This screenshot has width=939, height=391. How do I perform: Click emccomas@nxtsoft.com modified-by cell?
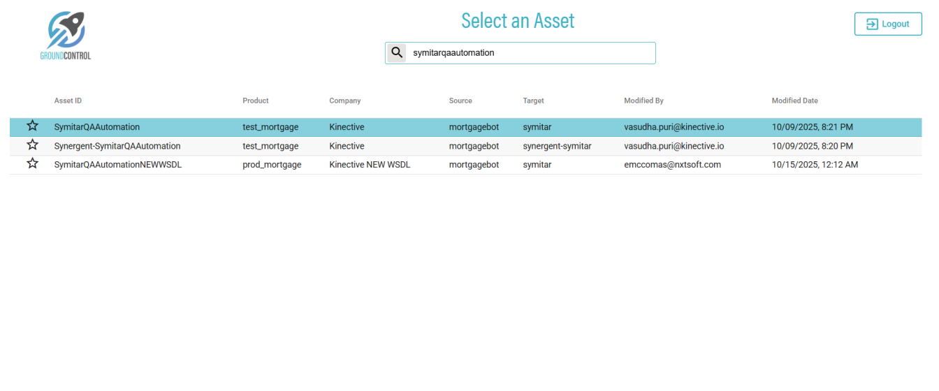(672, 165)
